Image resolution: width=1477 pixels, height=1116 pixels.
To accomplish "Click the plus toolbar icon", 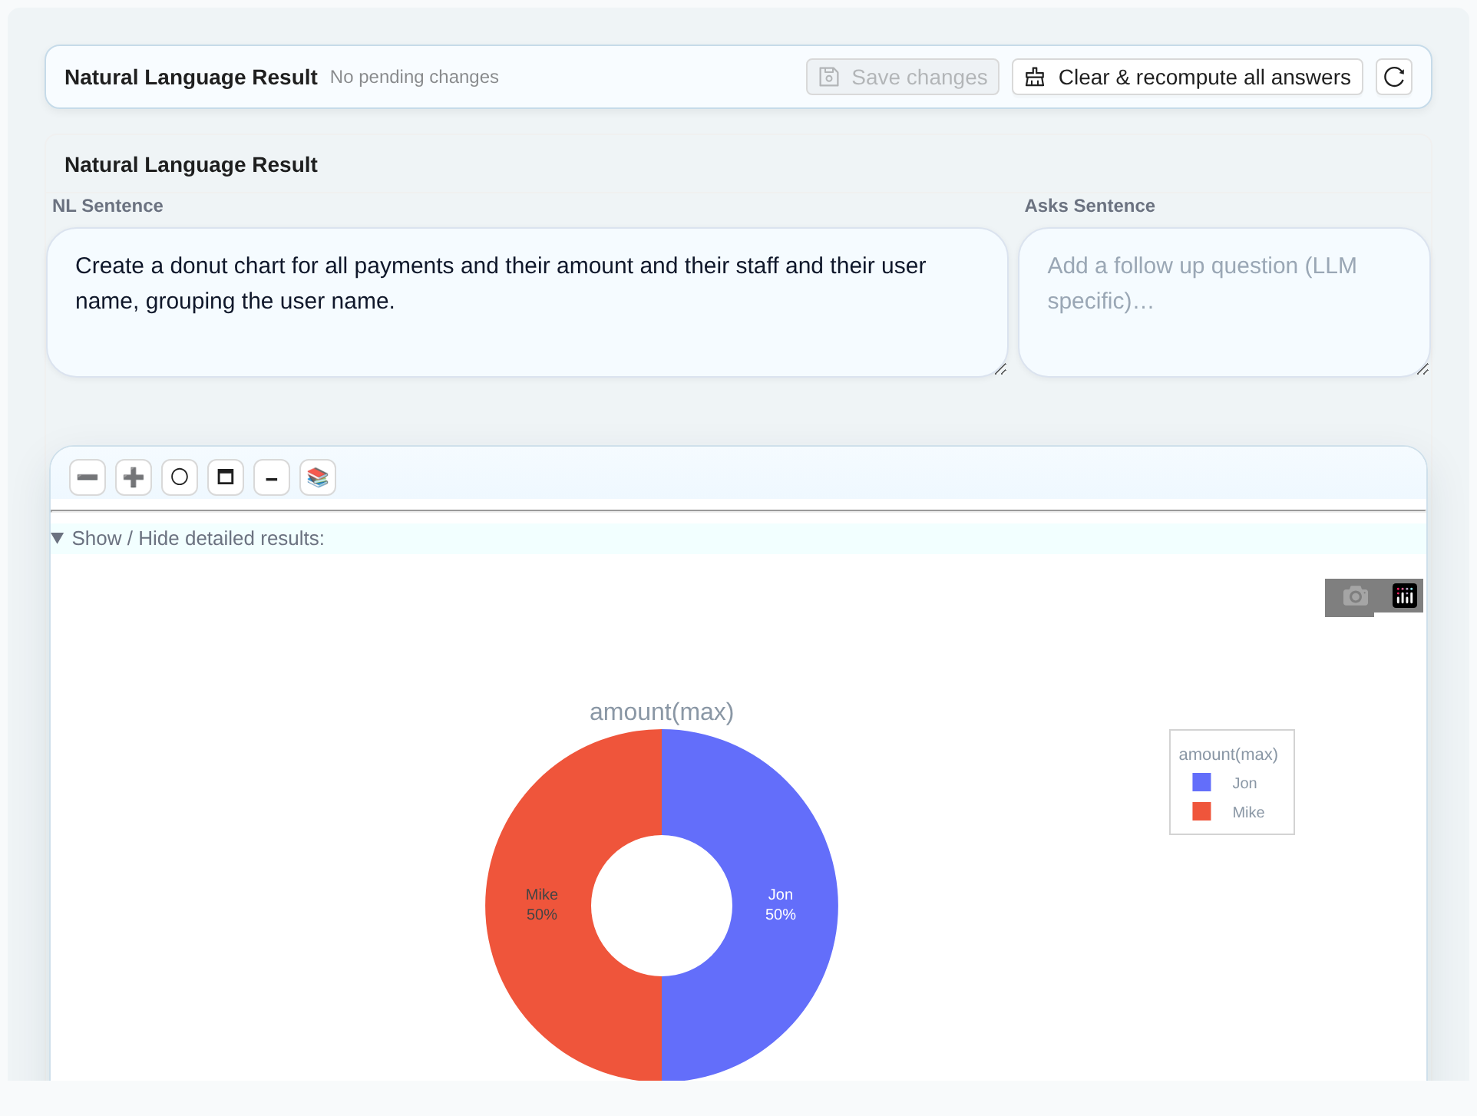I will coord(134,477).
